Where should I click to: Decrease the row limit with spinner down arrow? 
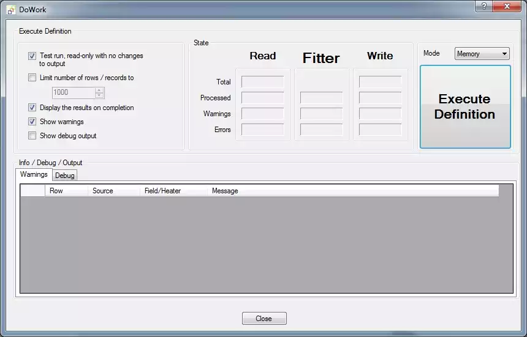[99, 95]
